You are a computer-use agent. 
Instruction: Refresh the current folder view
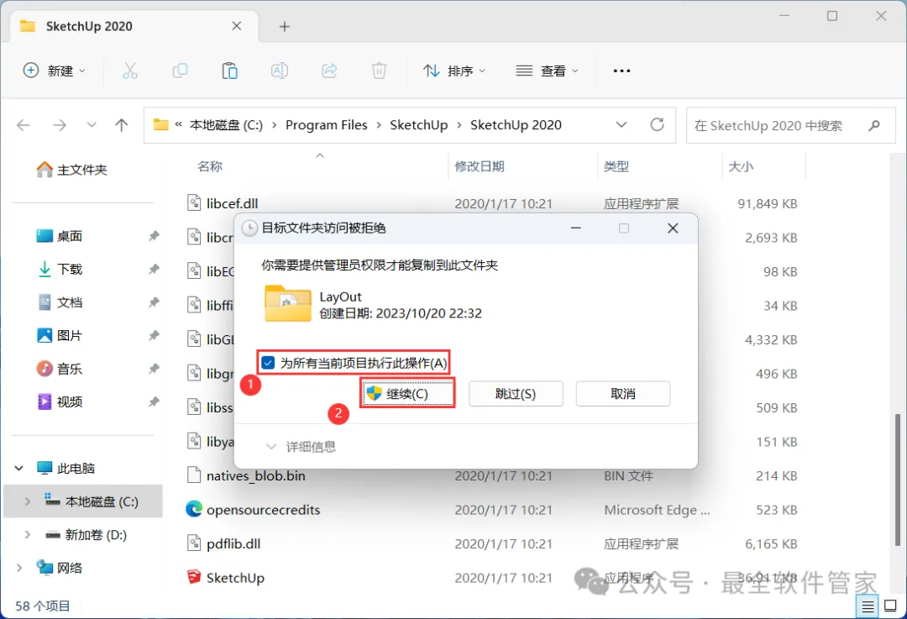657,124
